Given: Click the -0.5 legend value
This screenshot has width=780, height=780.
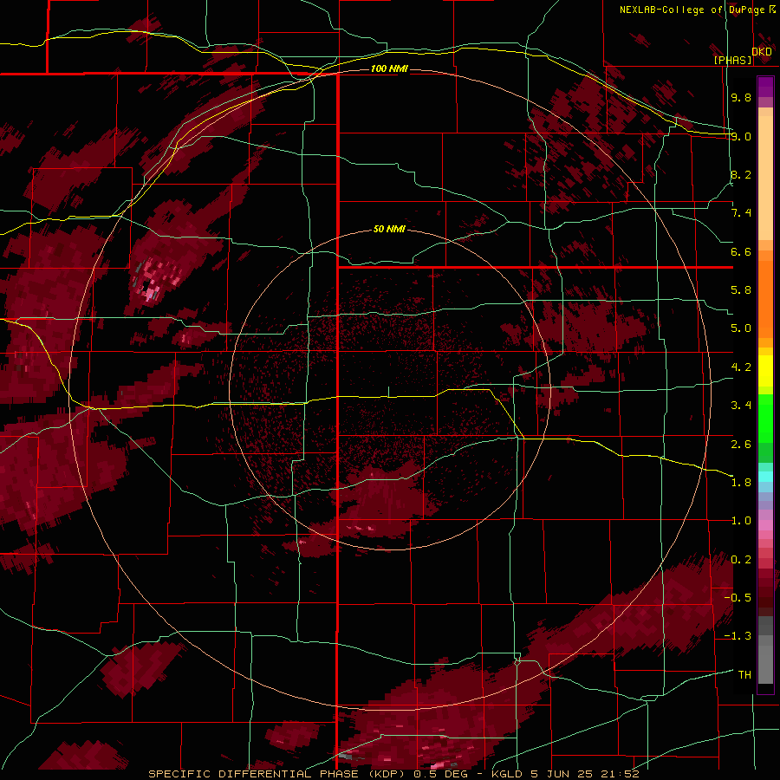Looking at the screenshot, I should (x=738, y=597).
